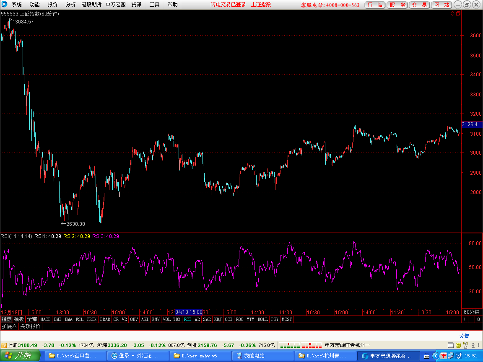Viewport: 483px width, 362px height.
Task: Click the small icon left of 上证 in status bar
Action: point(4,345)
